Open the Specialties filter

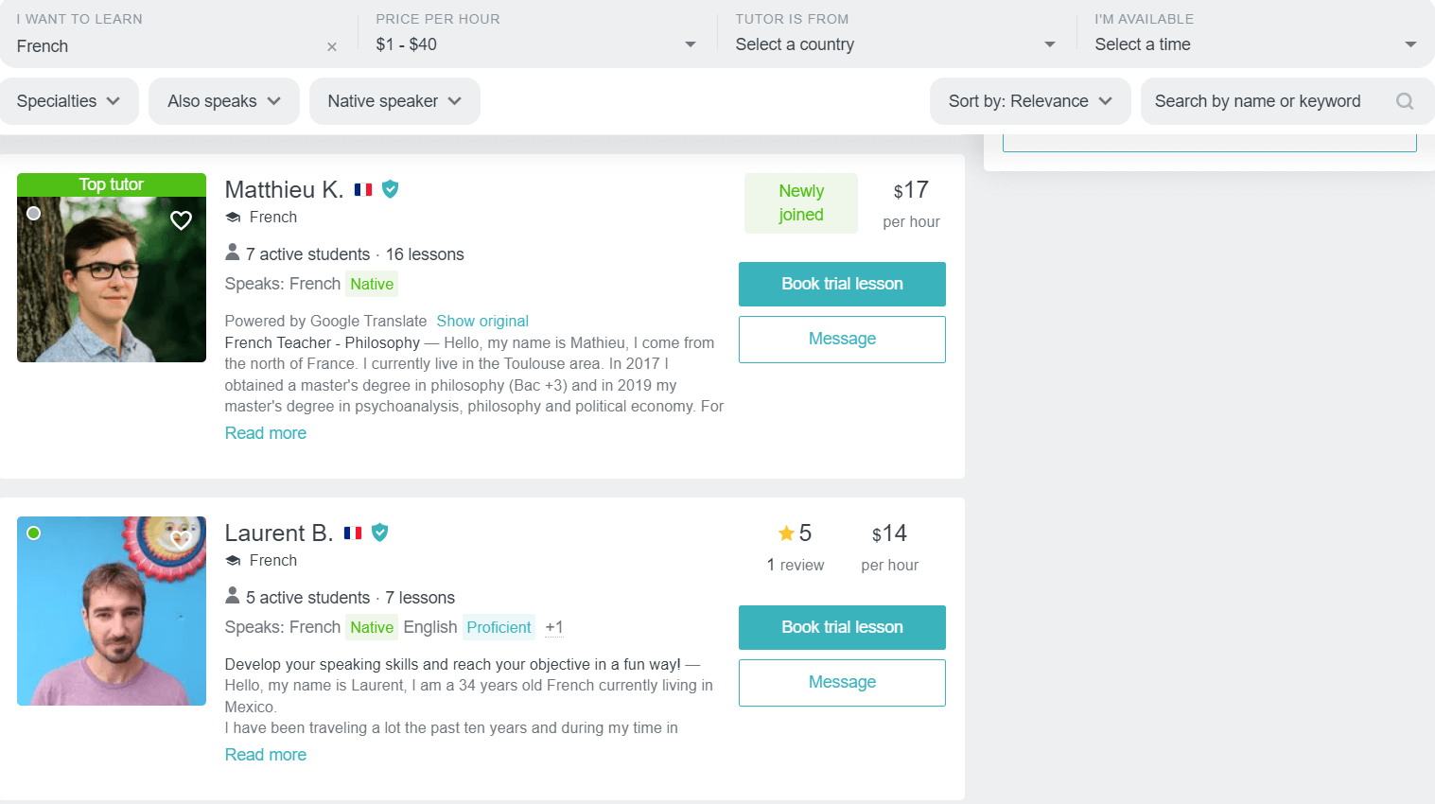pyautogui.click(x=69, y=100)
